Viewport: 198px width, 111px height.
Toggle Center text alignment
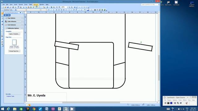59,10
